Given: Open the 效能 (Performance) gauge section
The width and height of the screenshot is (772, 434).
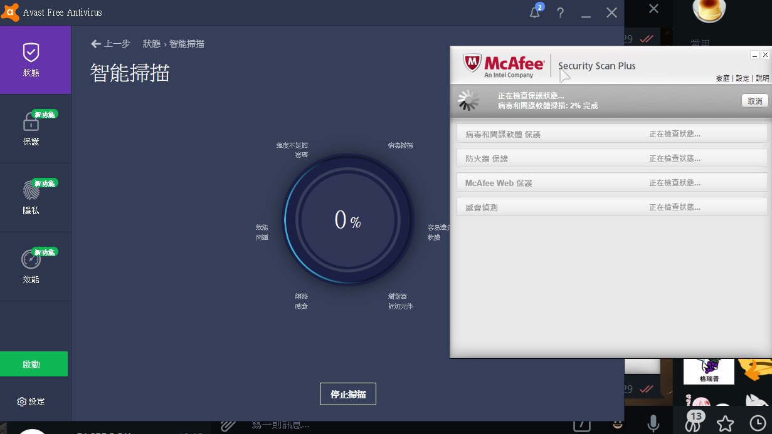Looking at the screenshot, I should click(31, 267).
